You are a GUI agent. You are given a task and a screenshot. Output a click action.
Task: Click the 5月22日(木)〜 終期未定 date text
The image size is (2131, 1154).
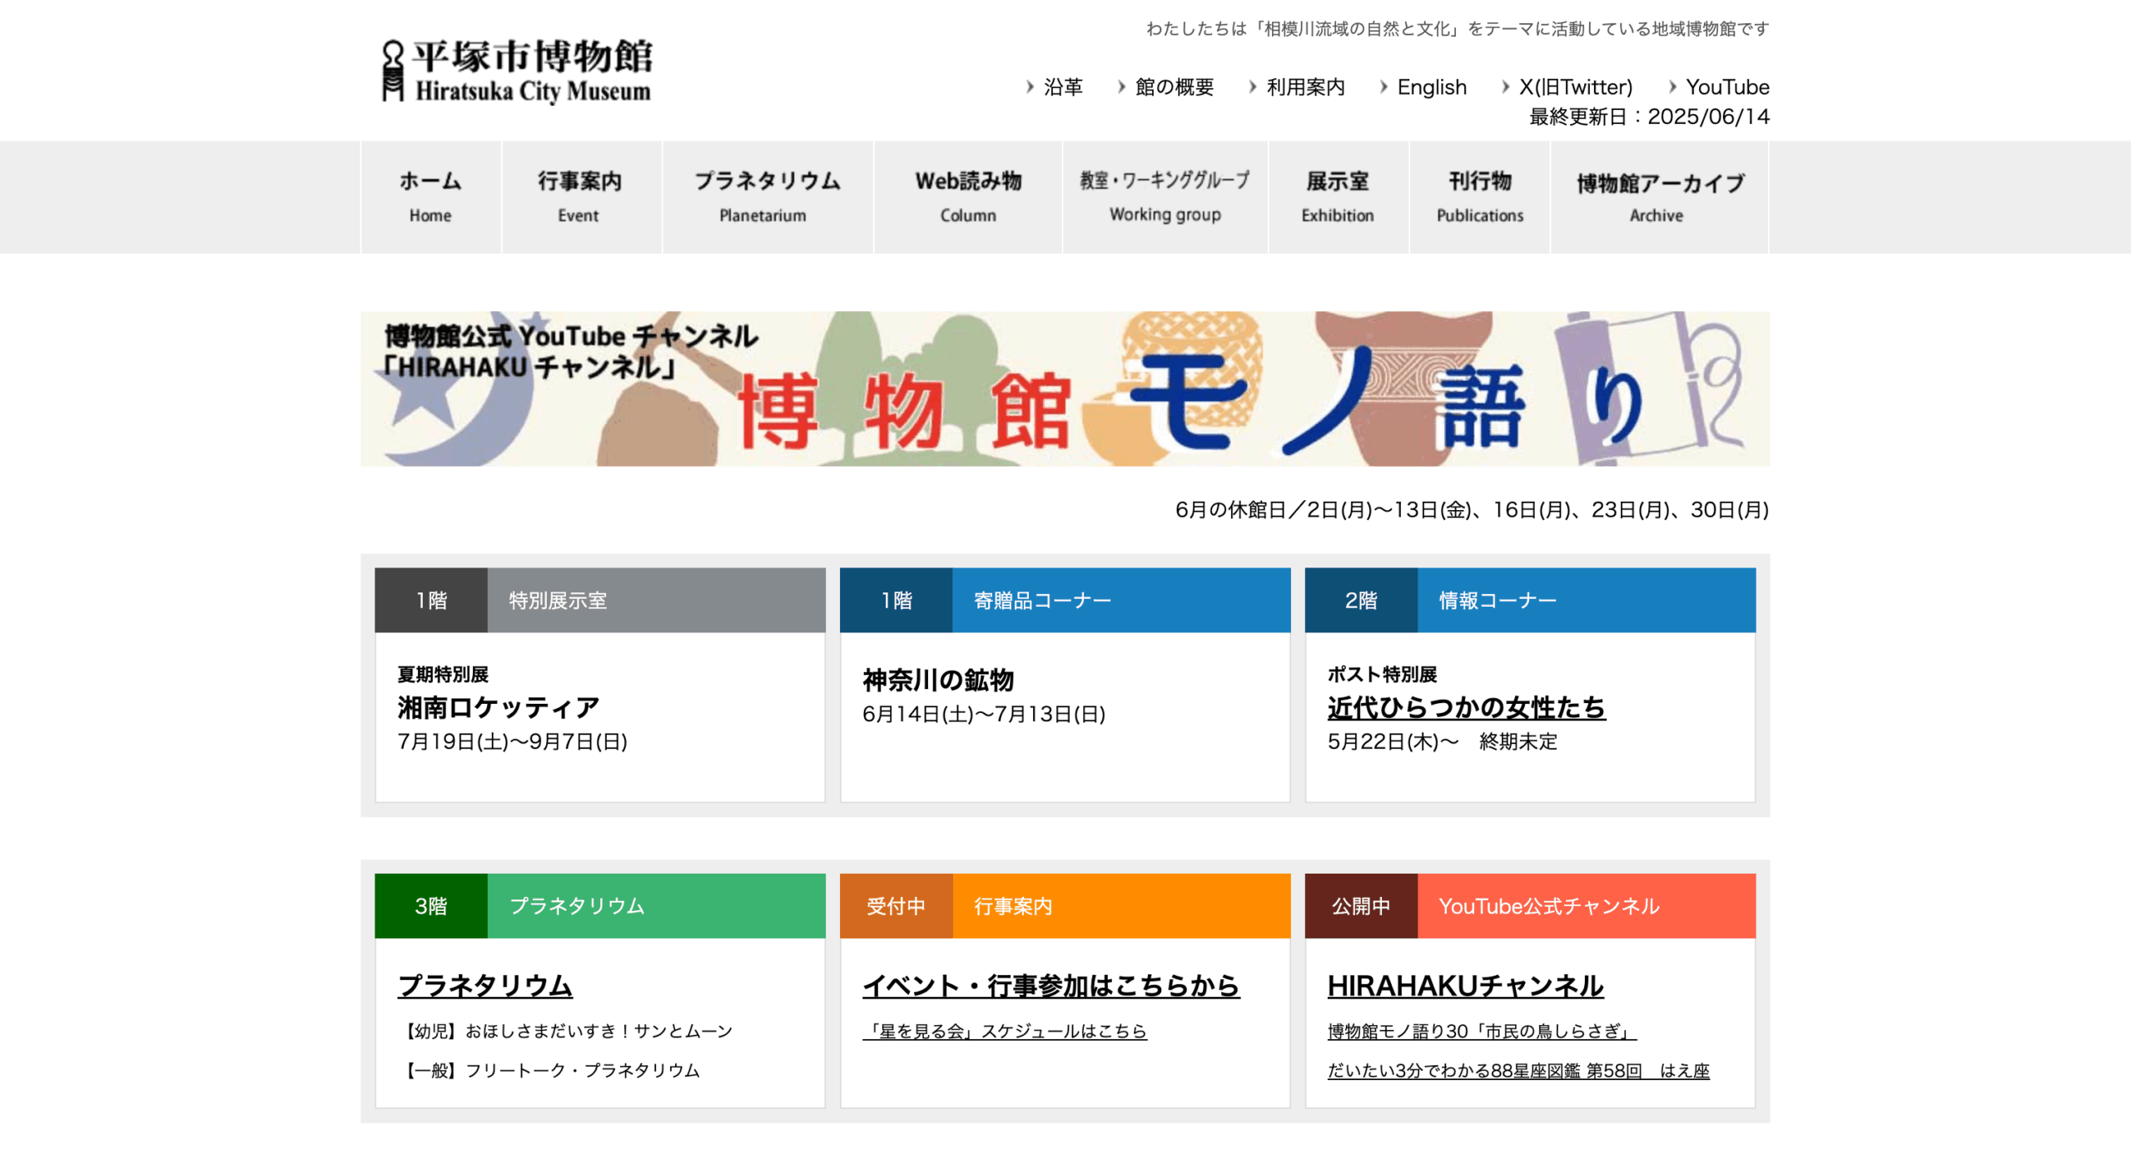(x=1442, y=741)
